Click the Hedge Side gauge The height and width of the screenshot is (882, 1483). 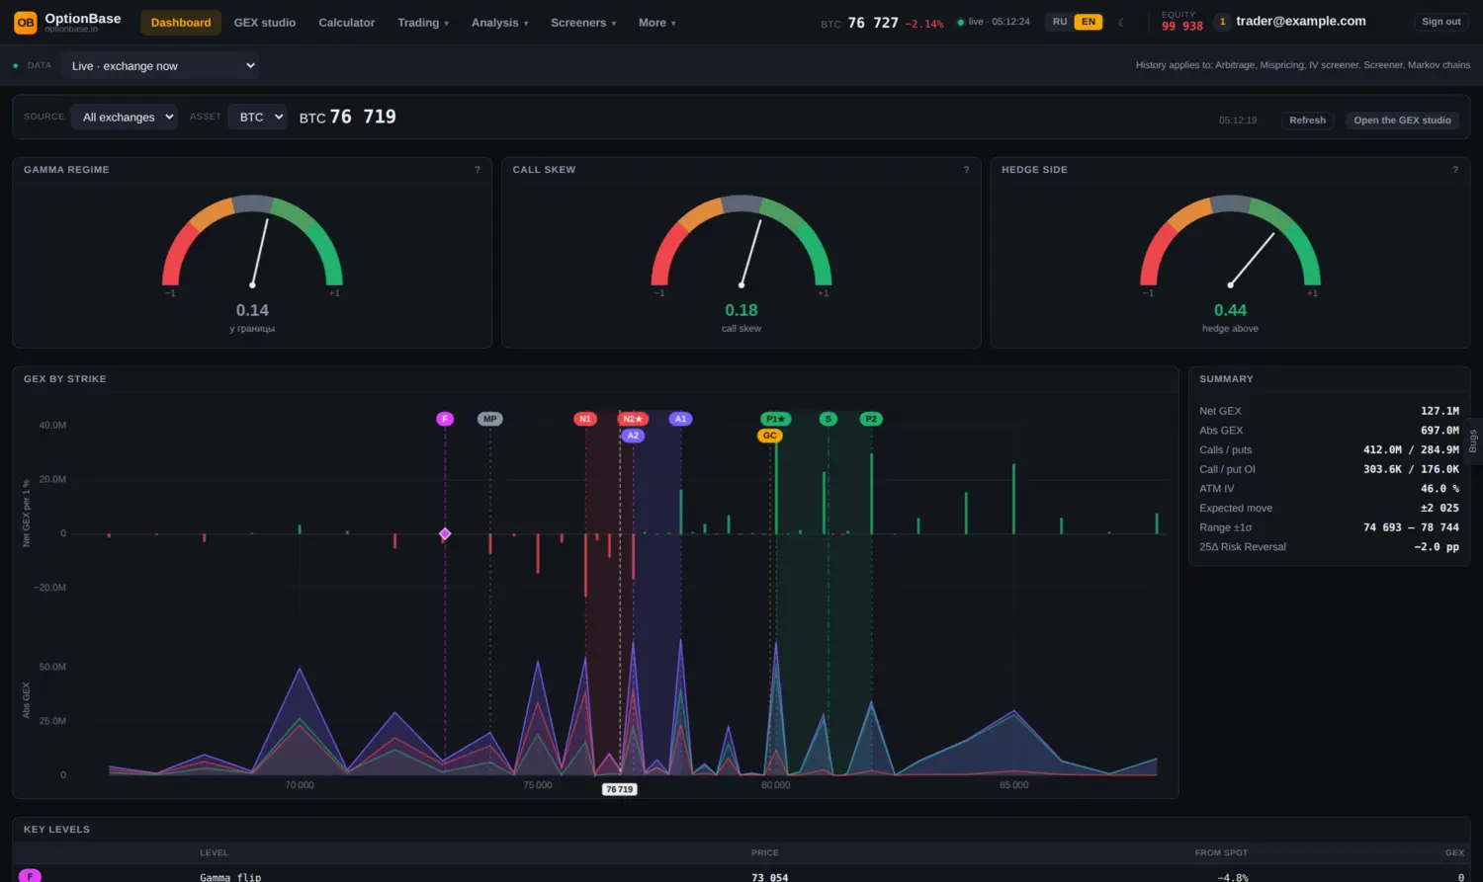click(x=1231, y=241)
